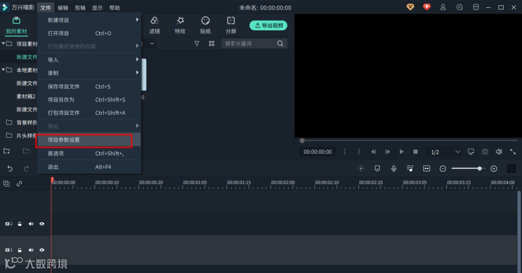Image resolution: width=522 pixels, height=273 pixels.
Task: Open the 帮助 menu
Action: click(115, 8)
